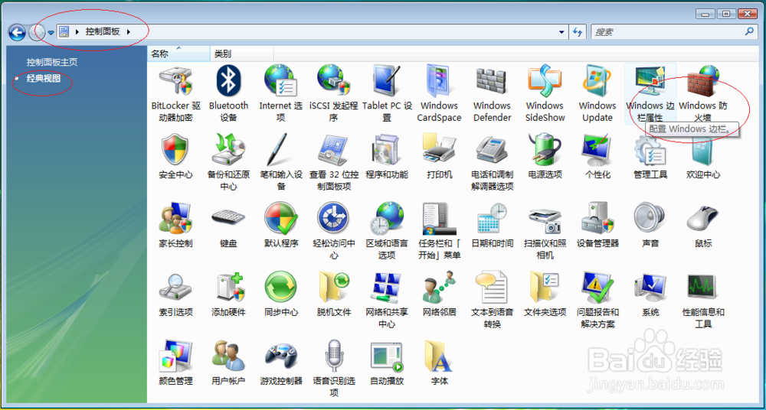Open 性能信息和工具 icon
766x410 pixels.
[x=703, y=288]
